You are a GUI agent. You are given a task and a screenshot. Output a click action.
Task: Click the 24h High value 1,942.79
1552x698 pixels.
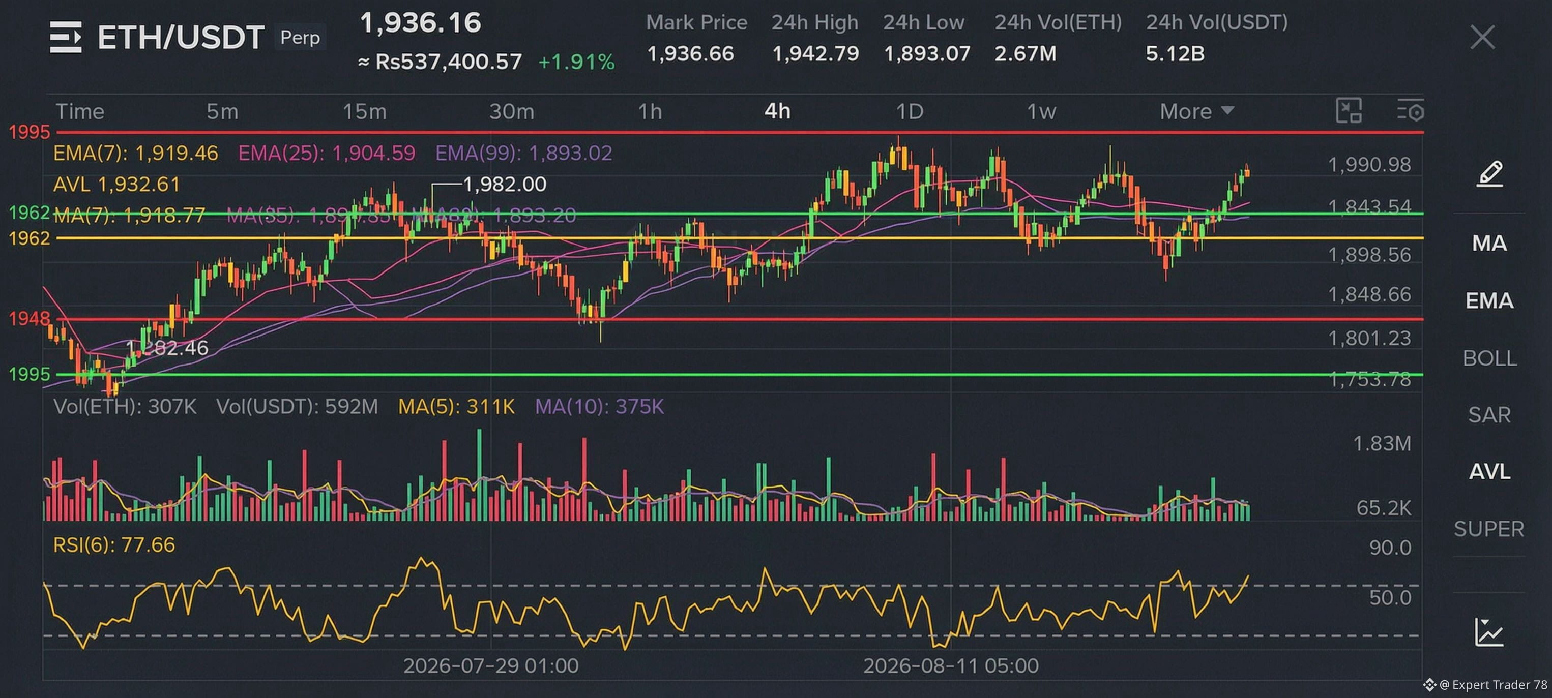point(816,53)
